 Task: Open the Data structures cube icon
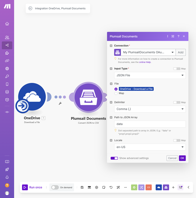pos(7,100)
